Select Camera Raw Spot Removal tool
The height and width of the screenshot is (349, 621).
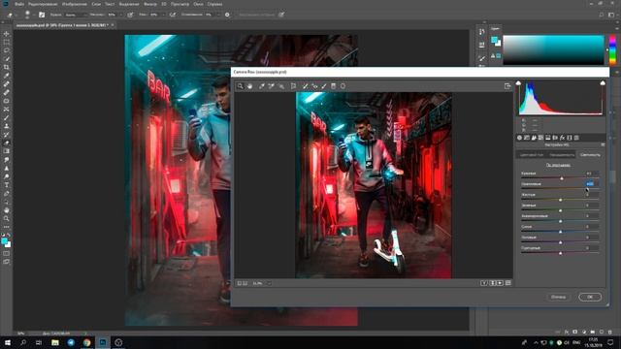pyautogui.click(x=305, y=86)
